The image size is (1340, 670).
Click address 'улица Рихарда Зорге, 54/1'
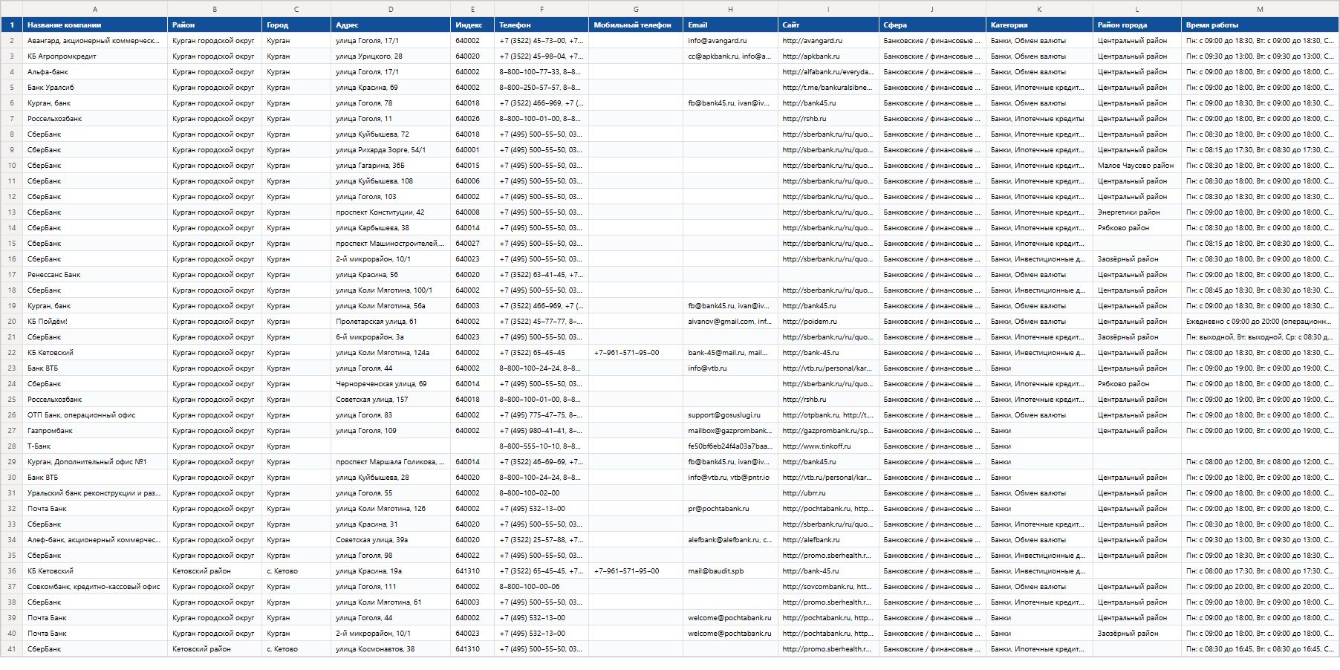pyautogui.click(x=391, y=149)
